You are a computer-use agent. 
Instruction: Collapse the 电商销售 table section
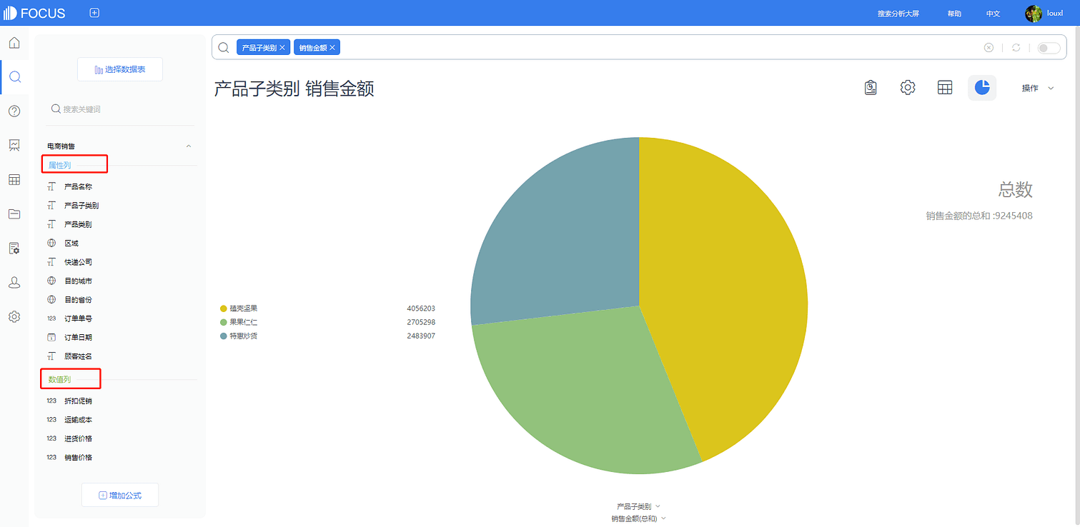click(189, 146)
